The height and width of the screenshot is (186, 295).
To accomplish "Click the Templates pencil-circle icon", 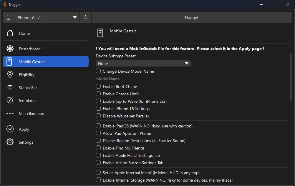I will [x=10, y=100].
